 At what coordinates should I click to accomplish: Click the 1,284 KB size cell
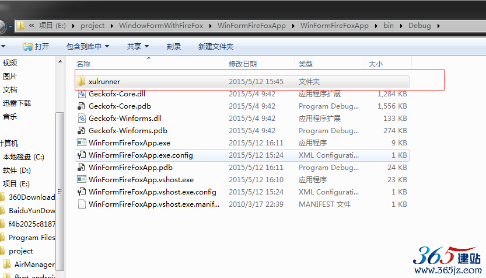392,93
